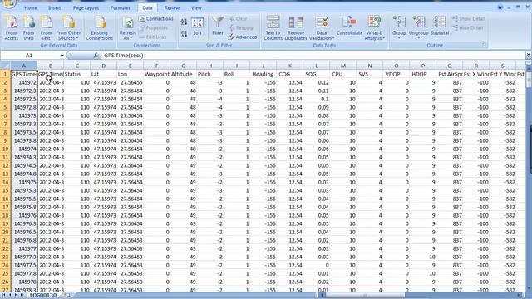
Task: Click the Consolidate icon
Action: [349, 27]
